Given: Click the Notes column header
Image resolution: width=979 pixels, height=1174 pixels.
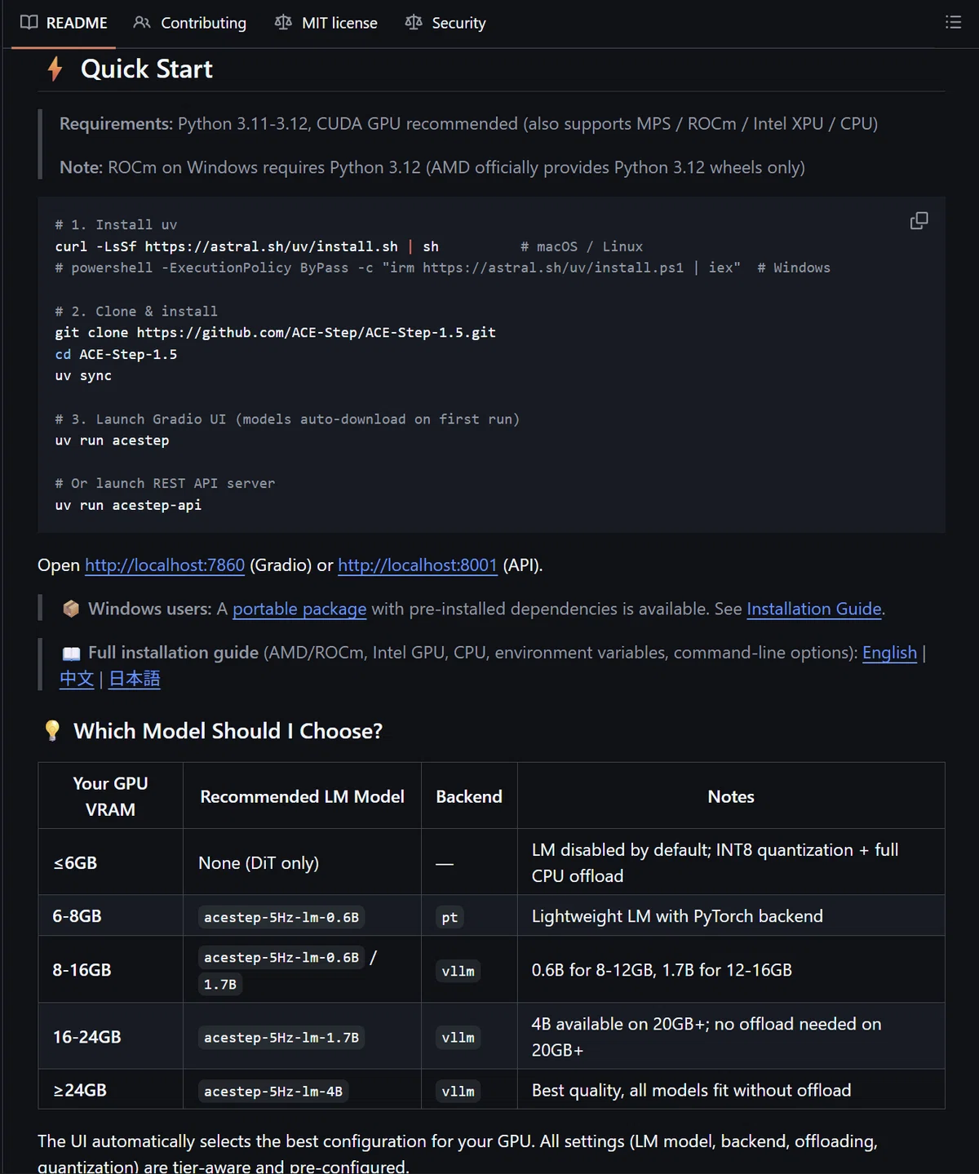Looking at the screenshot, I should click(731, 796).
